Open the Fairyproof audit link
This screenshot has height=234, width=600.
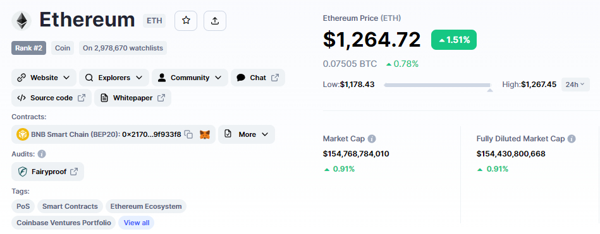48,172
